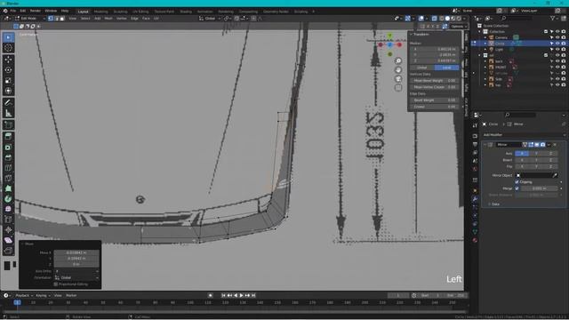The image size is (569, 320).
Task: Adjust the edge Crease slider
Action: click(434, 107)
